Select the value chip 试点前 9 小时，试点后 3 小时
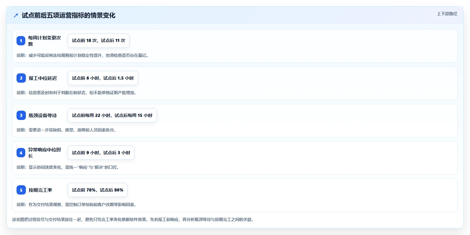Image resolution: width=470 pixels, height=235 pixels. 101,153
